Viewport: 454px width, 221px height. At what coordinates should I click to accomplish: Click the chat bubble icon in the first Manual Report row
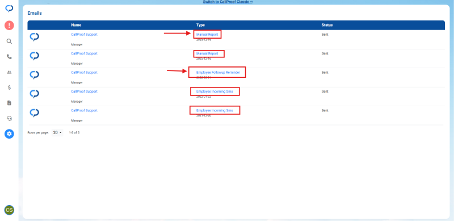pos(35,37)
